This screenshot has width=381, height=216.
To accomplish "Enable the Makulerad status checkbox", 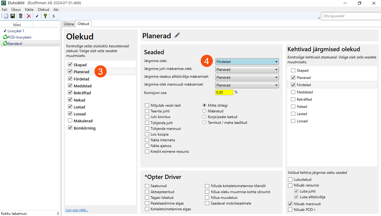I will [x=70, y=121].
